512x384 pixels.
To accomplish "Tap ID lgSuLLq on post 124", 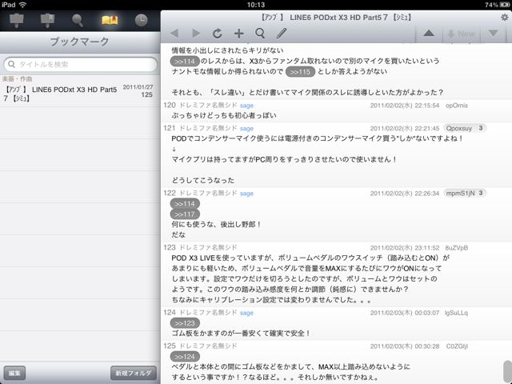I will coord(456,313).
